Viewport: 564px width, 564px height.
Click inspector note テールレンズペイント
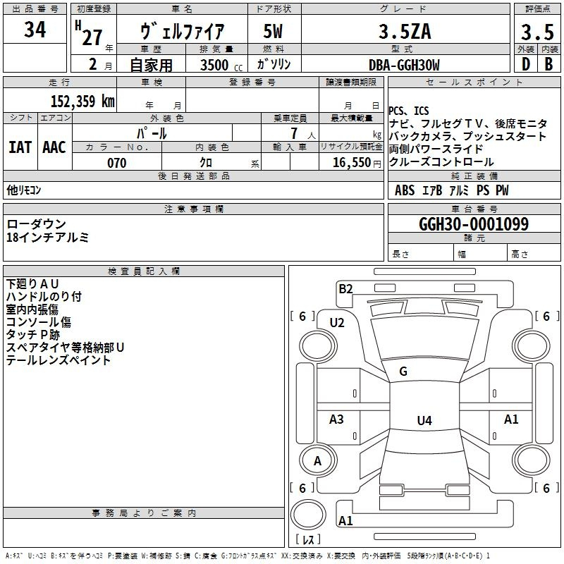pyautogui.click(x=59, y=360)
